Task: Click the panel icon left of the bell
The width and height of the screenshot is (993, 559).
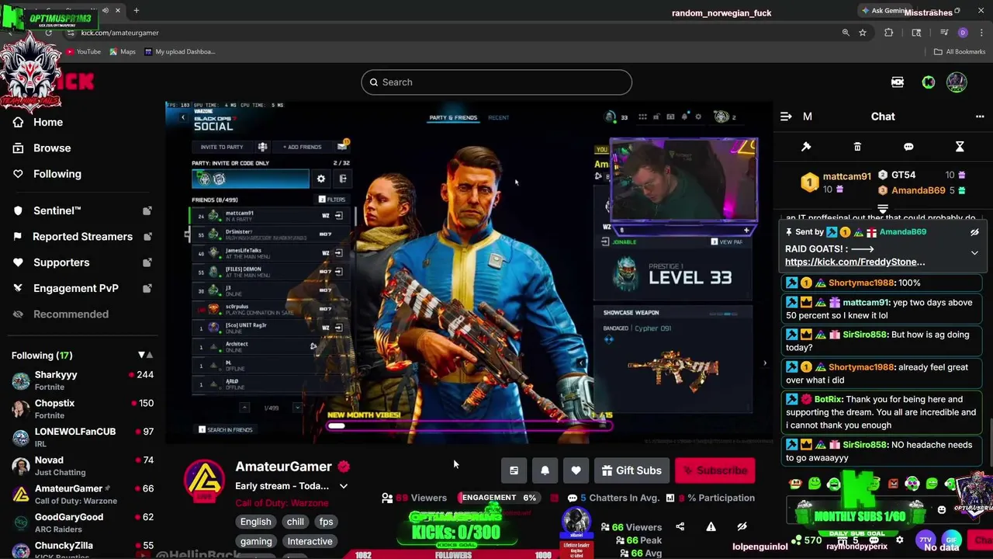Action: tap(514, 470)
